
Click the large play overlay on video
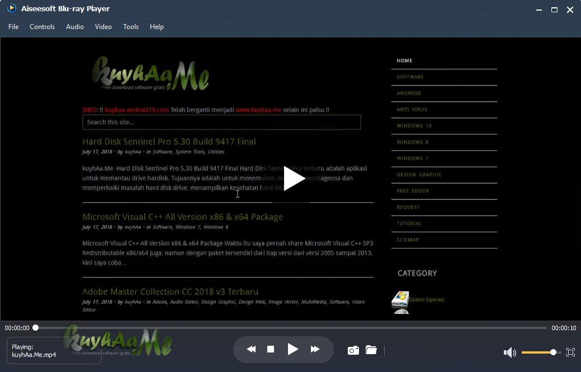294,179
